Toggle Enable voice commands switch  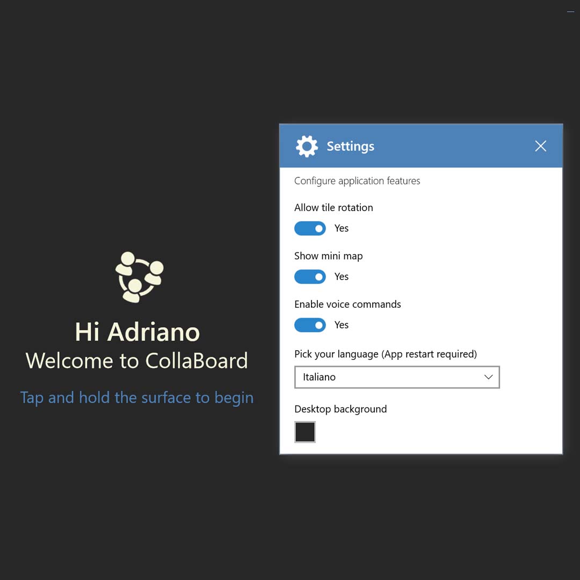(310, 325)
